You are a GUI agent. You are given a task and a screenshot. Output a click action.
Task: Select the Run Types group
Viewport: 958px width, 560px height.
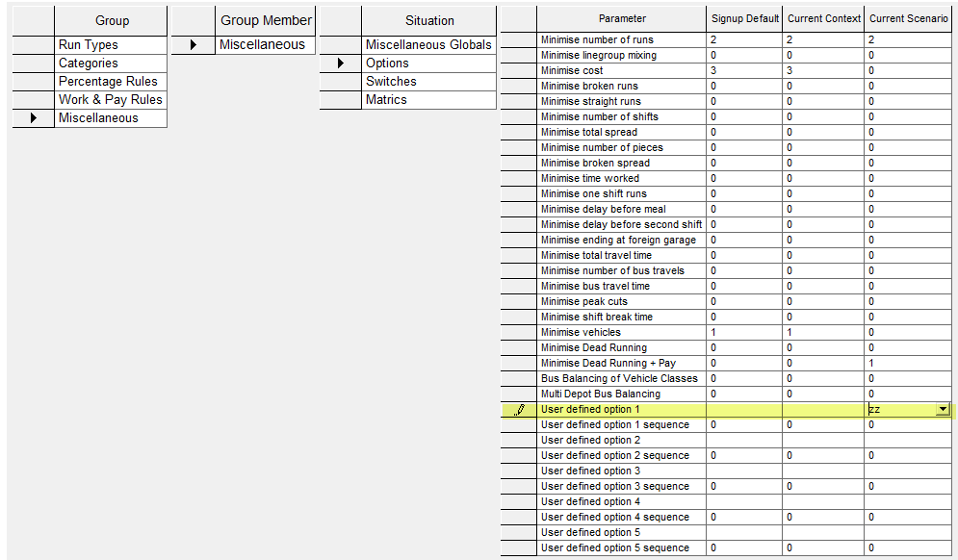pos(110,44)
